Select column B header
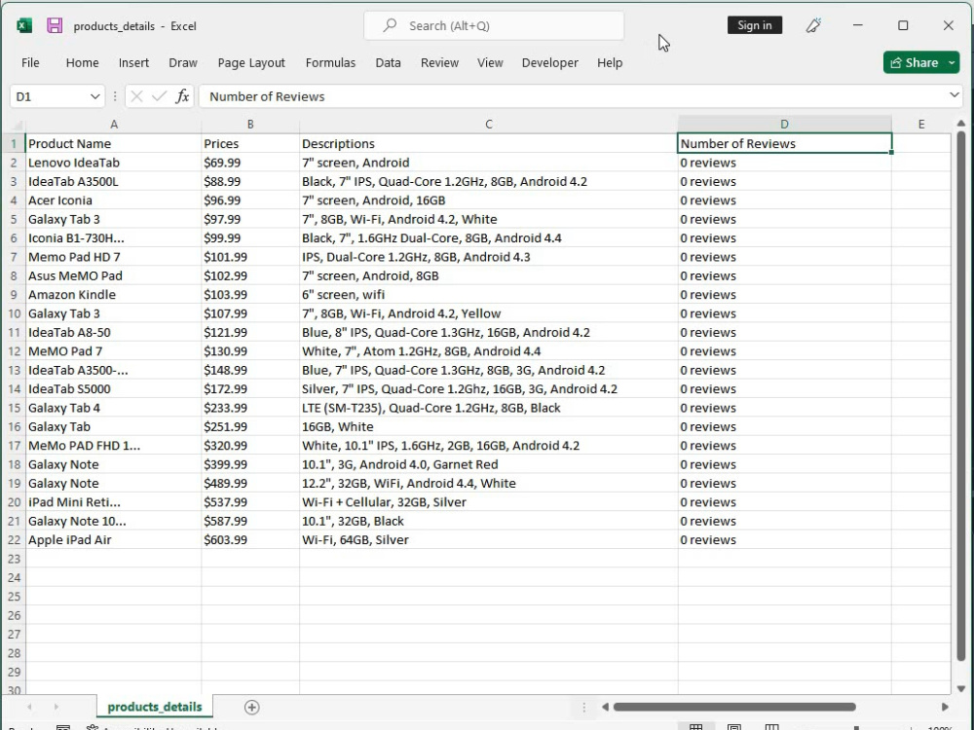The image size is (974, 730). point(250,125)
